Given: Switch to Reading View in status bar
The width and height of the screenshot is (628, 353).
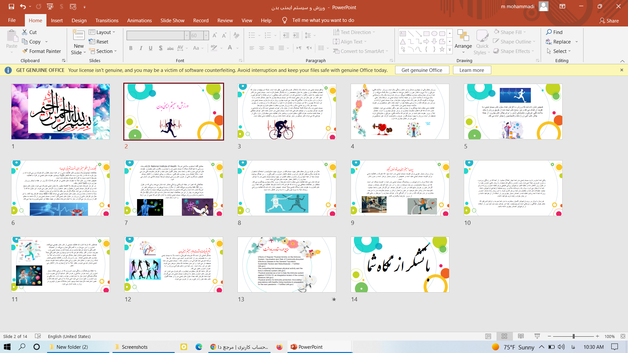Looking at the screenshot, I should click(x=521, y=336).
